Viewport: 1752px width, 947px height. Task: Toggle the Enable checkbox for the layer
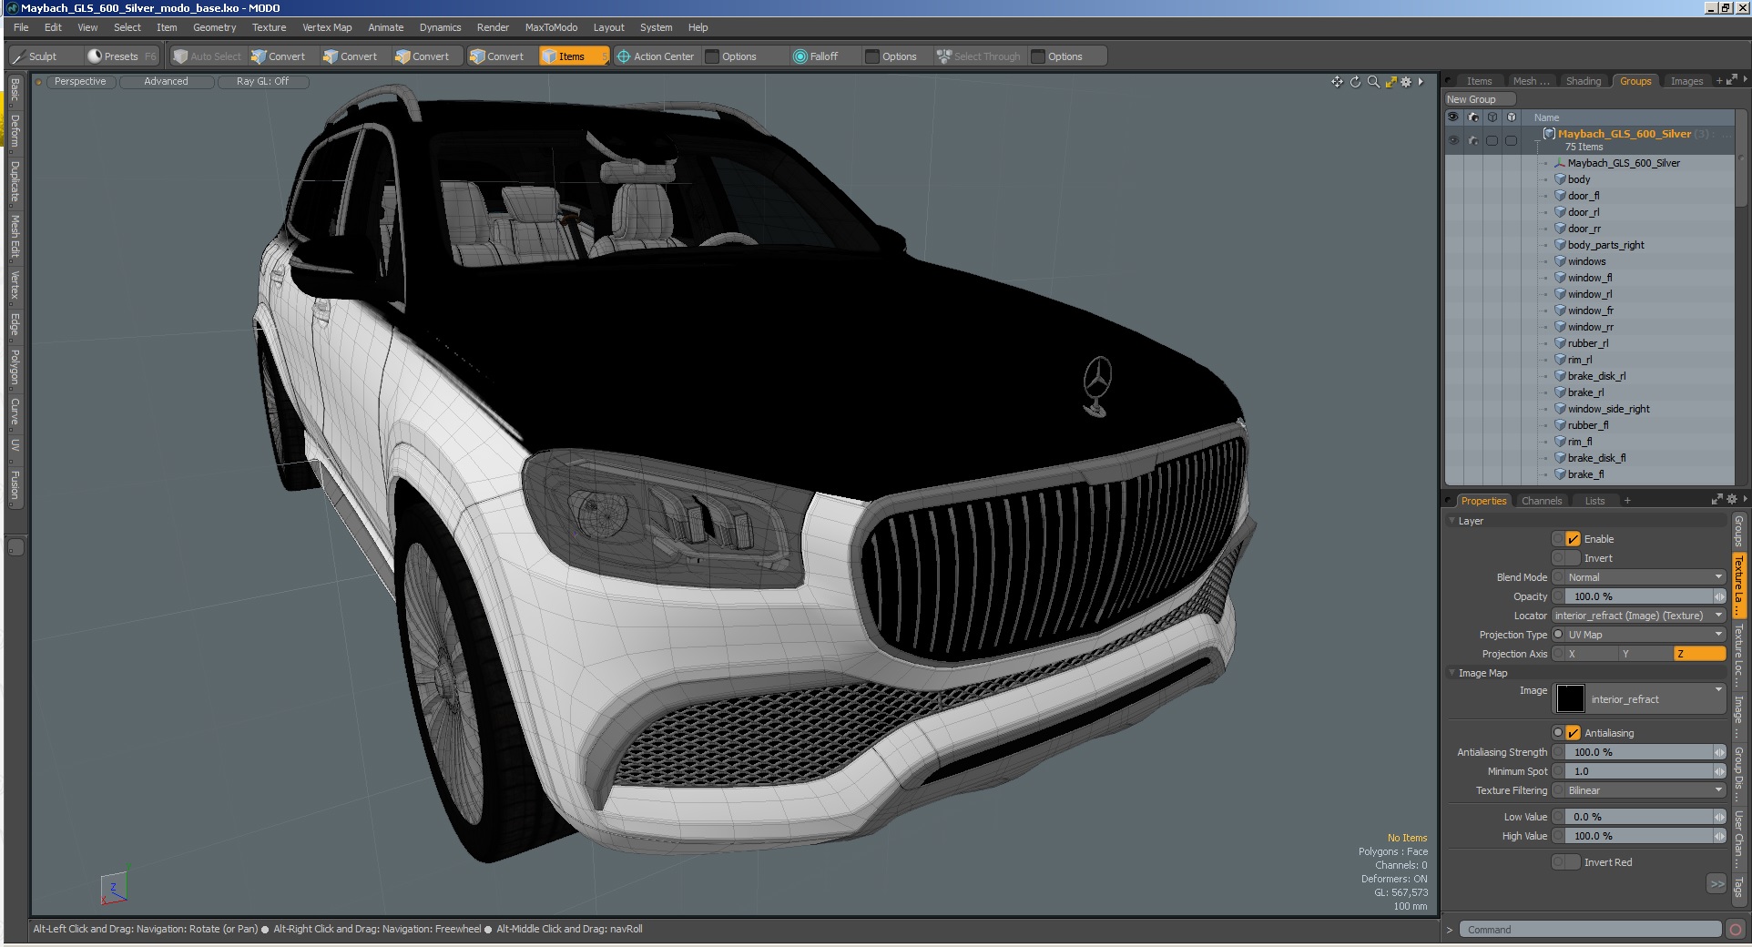1573,539
